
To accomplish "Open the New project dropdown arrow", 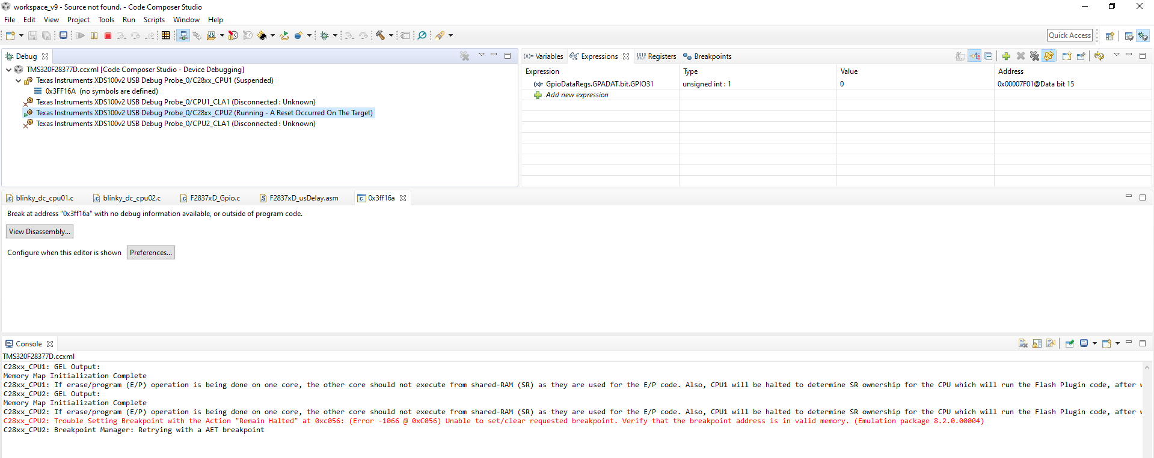I will pos(21,35).
